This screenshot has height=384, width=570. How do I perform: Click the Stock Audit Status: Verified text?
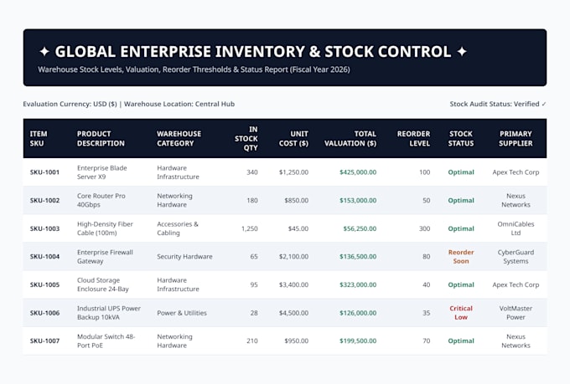(x=498, y=105)
